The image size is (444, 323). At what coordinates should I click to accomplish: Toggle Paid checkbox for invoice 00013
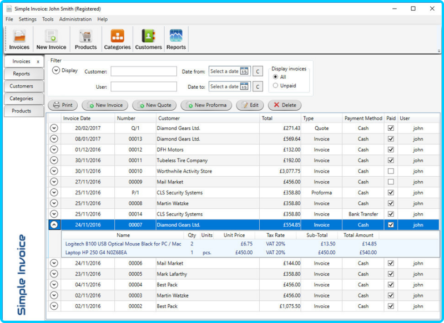tap(391, 139)
